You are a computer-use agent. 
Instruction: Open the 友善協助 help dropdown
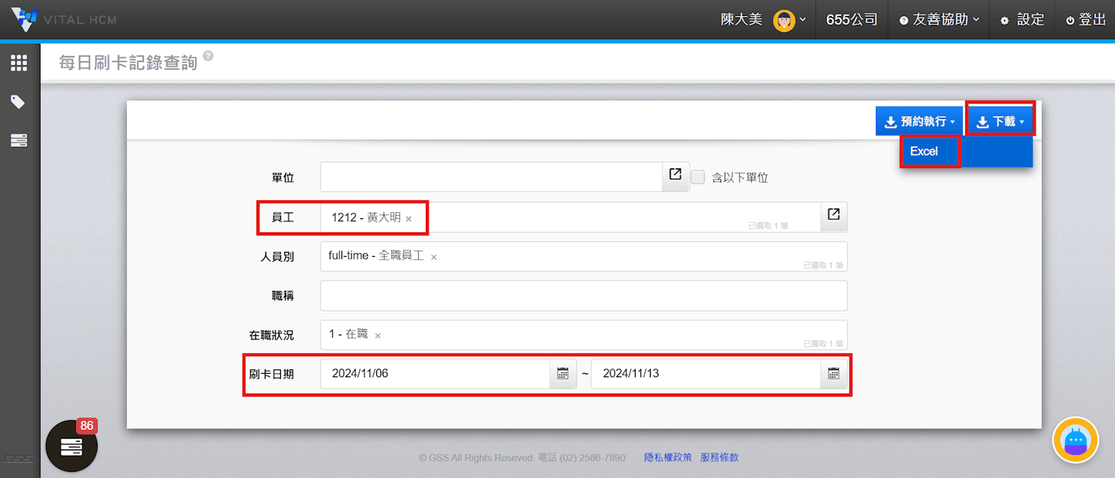(939, 19)
